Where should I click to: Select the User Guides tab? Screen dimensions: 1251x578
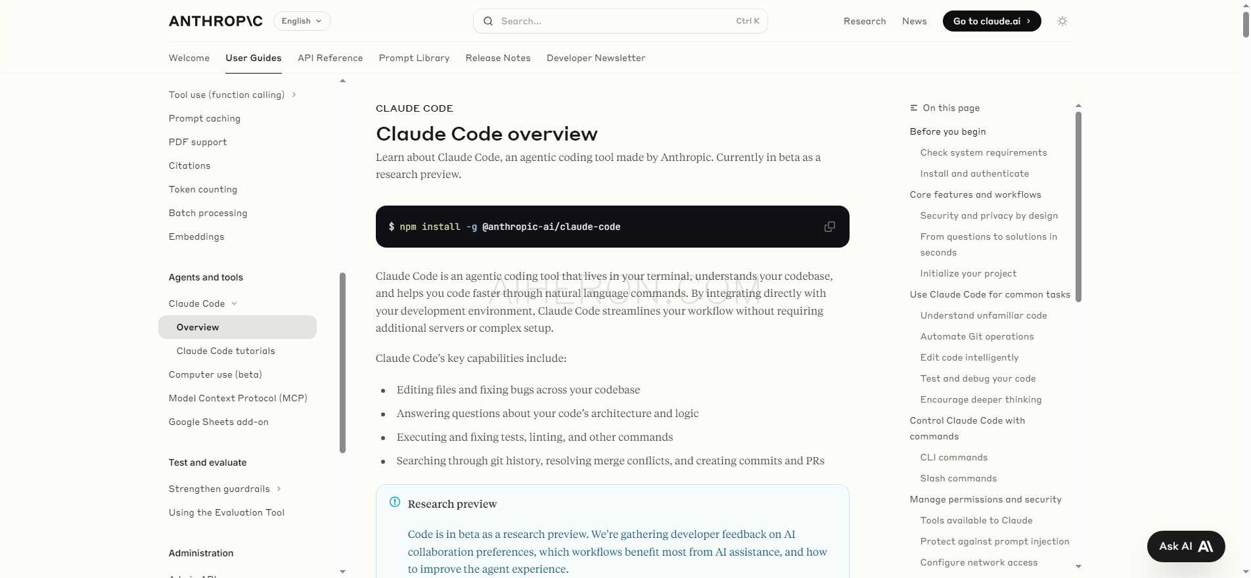pyautogui.click(x=254, y=58)
